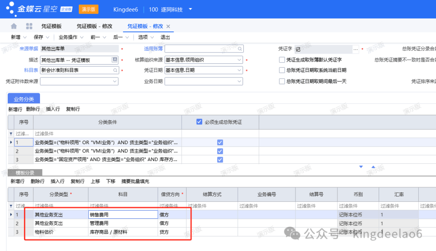The image size is (436, 251).
Task: Close the 凭证模板 - 修改 tab
Action: 168,26
